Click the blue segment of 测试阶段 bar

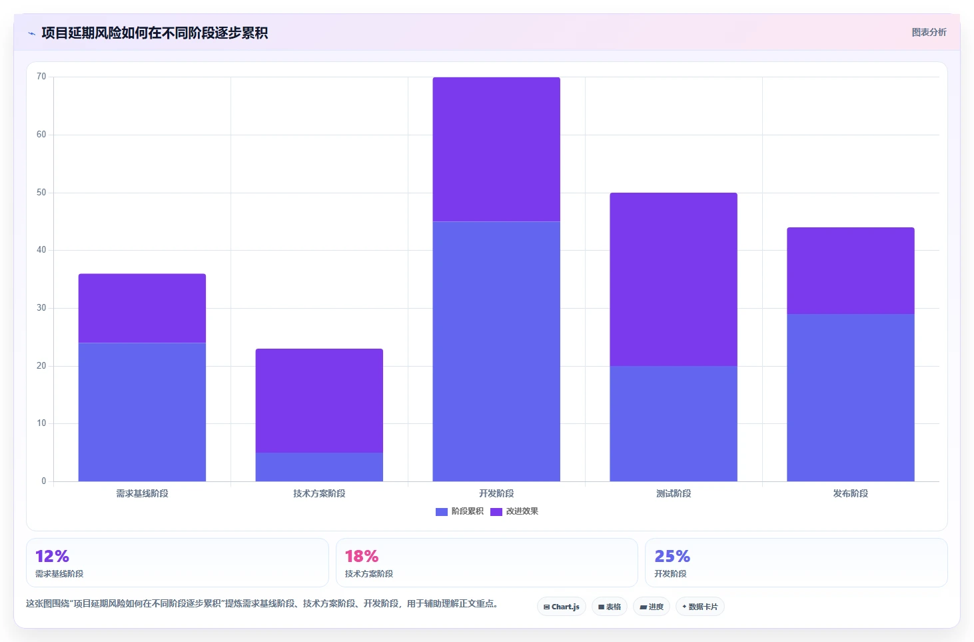674,423
